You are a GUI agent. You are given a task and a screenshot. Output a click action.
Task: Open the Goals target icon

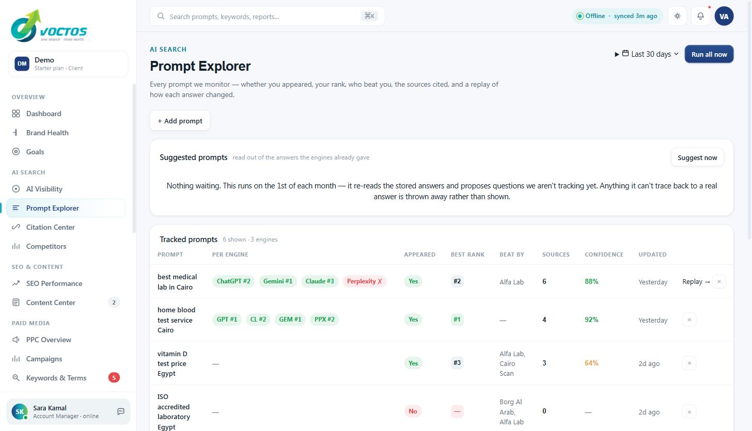click(x=16, y=152)
